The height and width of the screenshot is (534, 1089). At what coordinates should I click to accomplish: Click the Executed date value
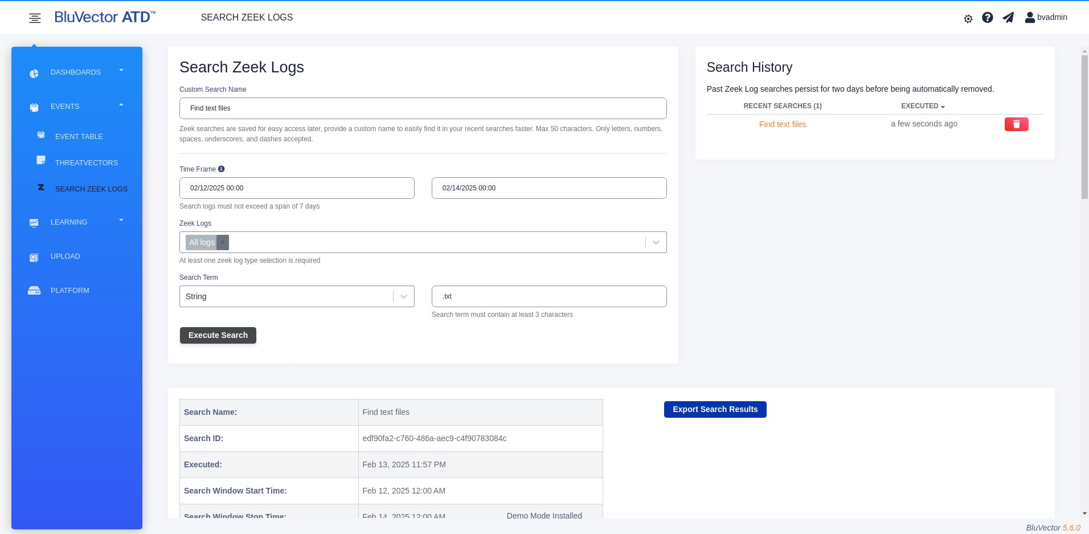[x=404, y=464]
